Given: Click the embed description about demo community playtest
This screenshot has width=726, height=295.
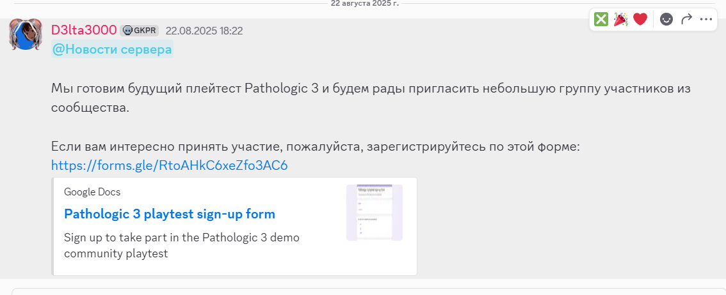Looking at the screenshot, I should pyautogui.click(x=182, y=246).
